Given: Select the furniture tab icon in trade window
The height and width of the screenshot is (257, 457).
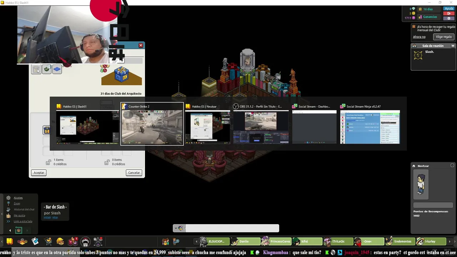Looking at the screenshot, I should click(x=36, y=69).
